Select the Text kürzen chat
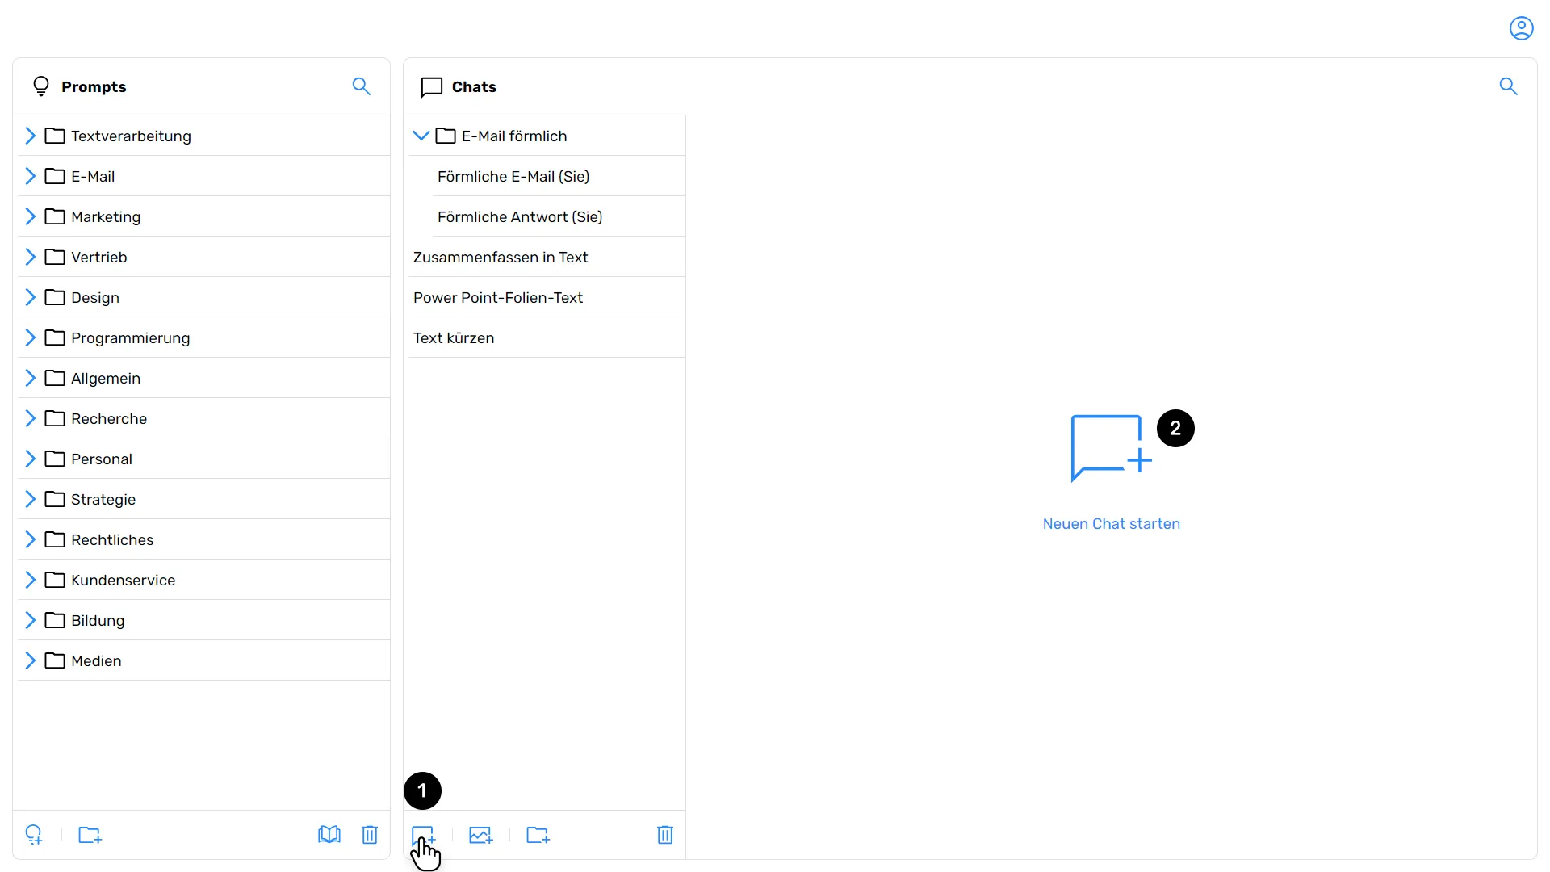This screenshot has height=872, width=1550. coord(454,337)
